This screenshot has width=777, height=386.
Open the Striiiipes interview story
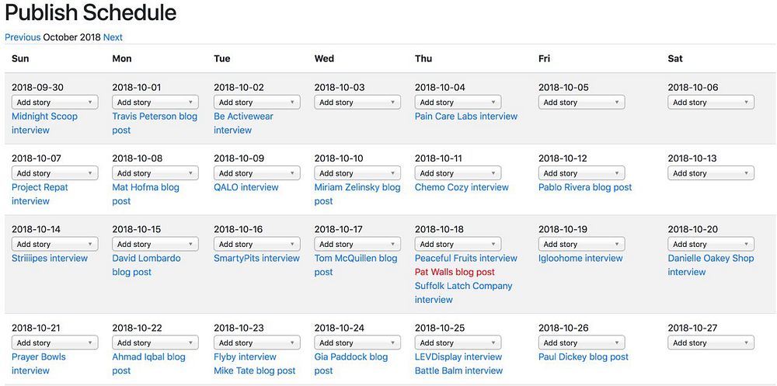coord(50,258)
